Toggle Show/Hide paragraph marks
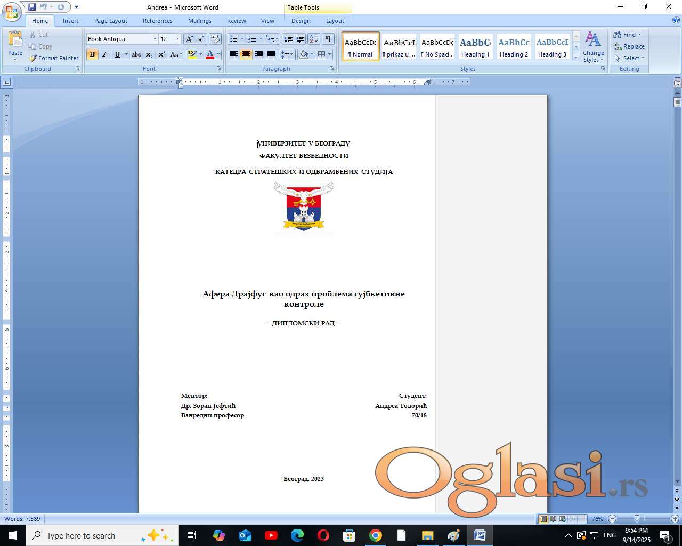682x546 pixels. (328, 39)
